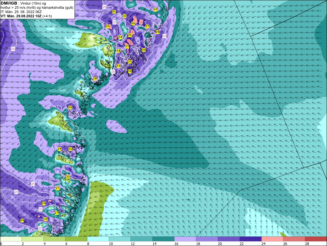
Task: Click the 'DMI/IGB' title text
Action: [9, 3]
